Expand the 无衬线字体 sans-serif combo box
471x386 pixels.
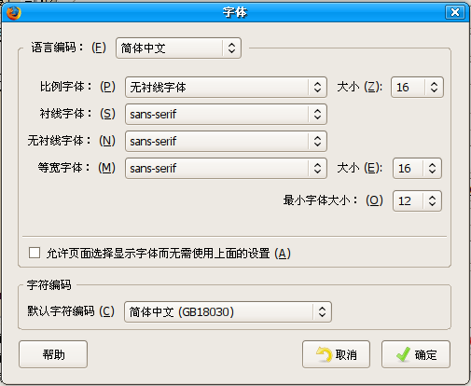pos(226,141)
